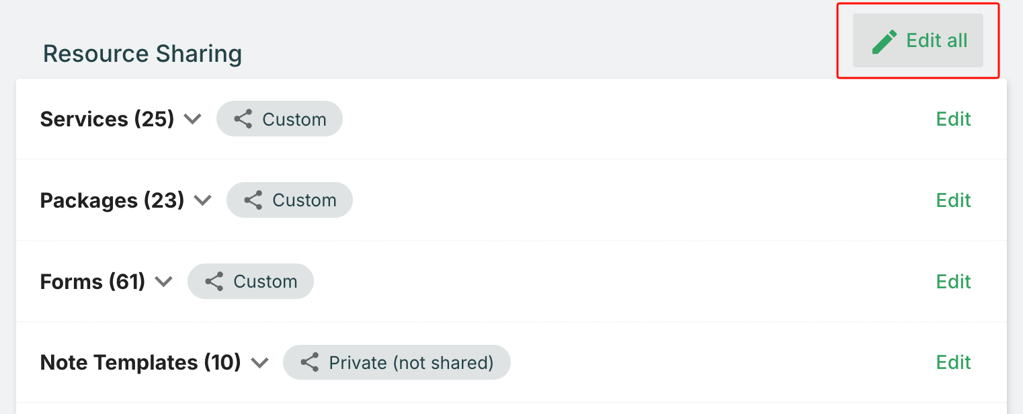Click the pencil icon beside Edit all
Screen dimensions: 1023x414
tap(885, 41)
